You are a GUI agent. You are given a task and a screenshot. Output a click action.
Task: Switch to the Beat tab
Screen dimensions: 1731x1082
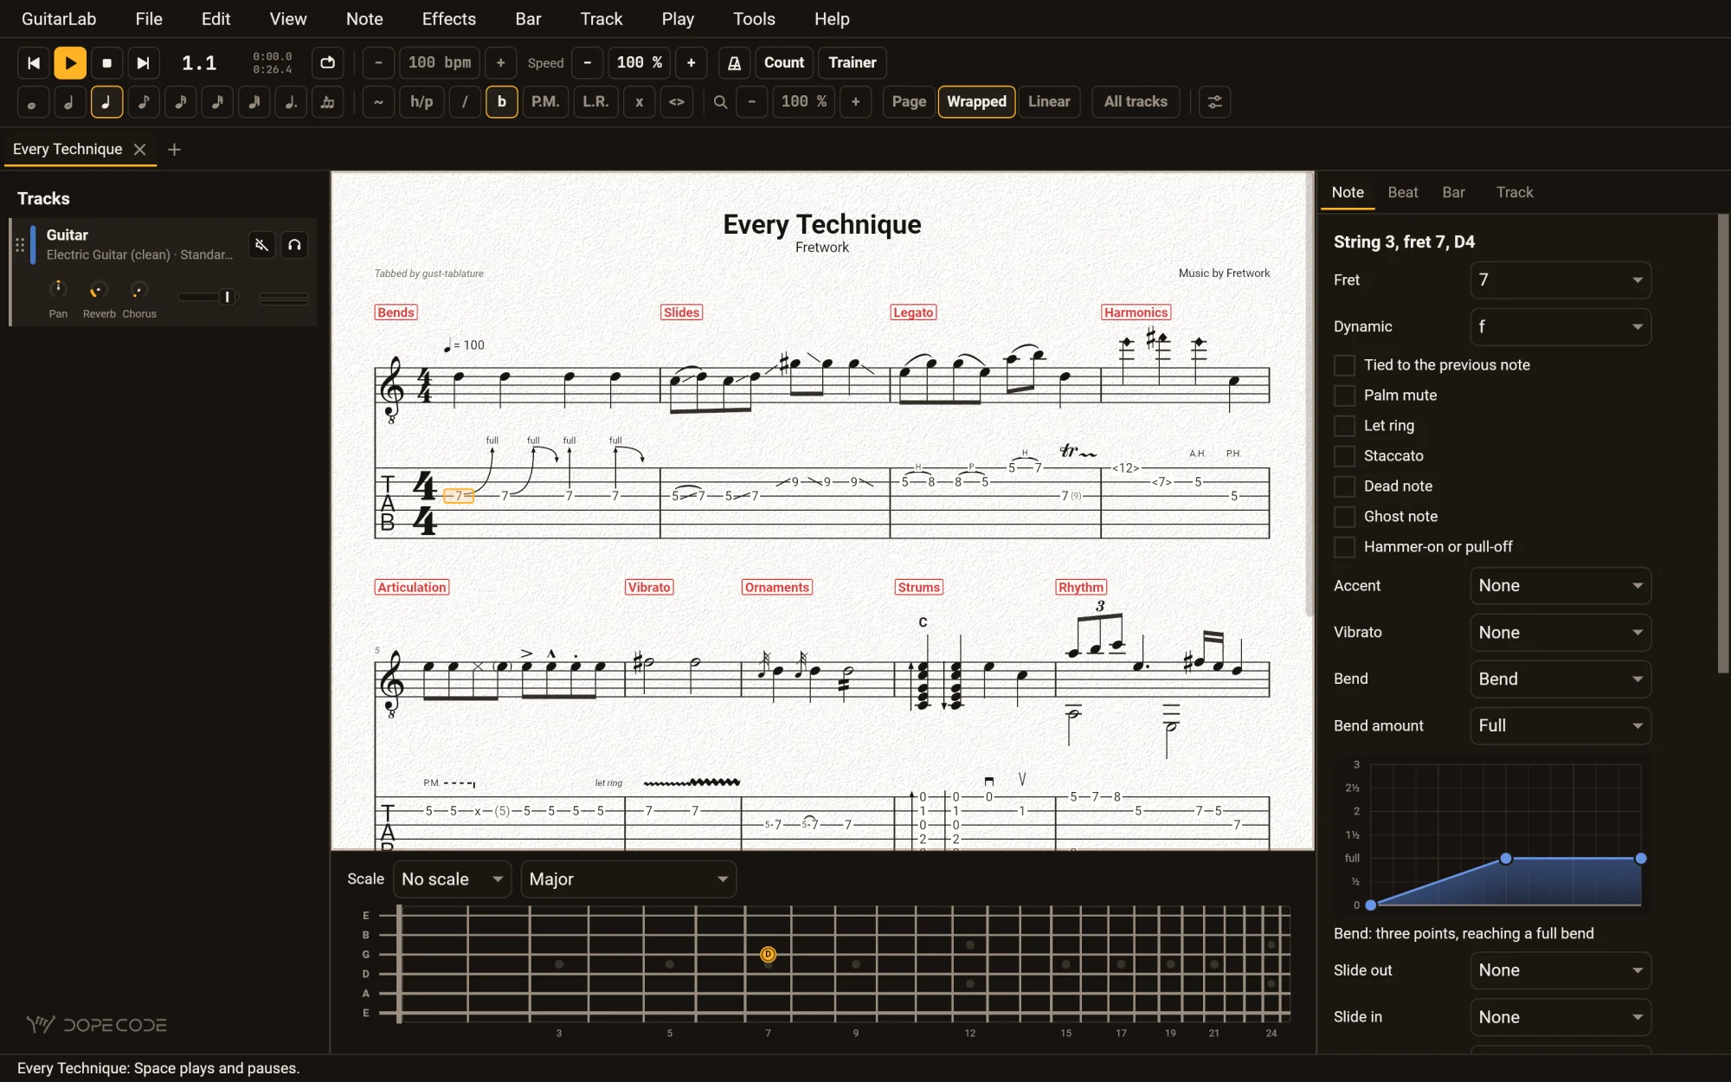click(x=1403, y=192)
